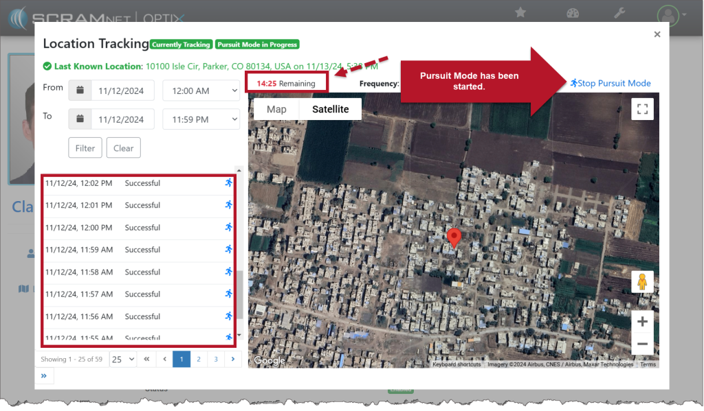Go to page 2 of location results
The width and height of the screenshot is (704, 411).
(x=199, y=359)
